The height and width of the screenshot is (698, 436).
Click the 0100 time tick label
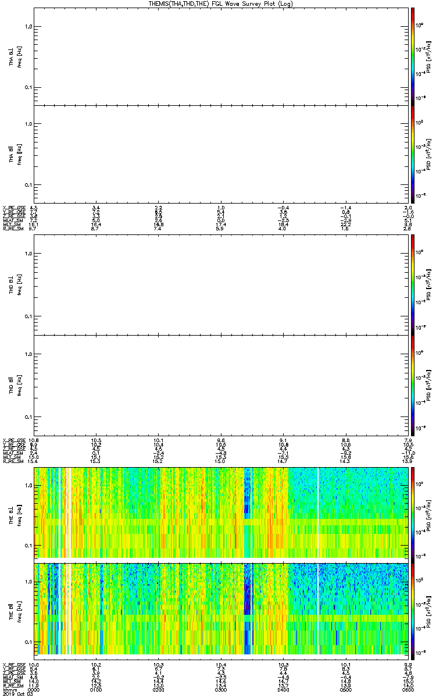96,690
